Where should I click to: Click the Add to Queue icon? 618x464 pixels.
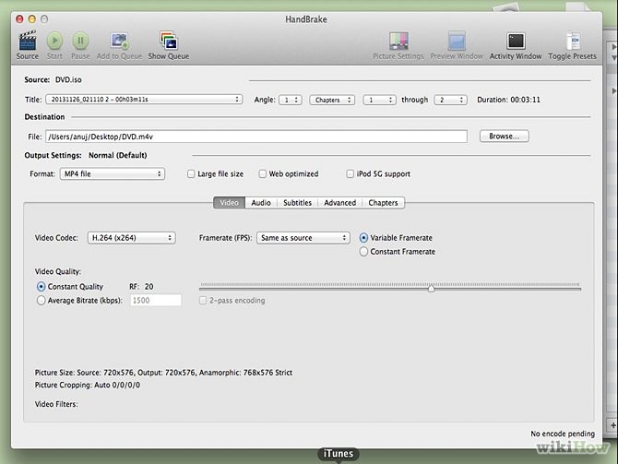120,41
